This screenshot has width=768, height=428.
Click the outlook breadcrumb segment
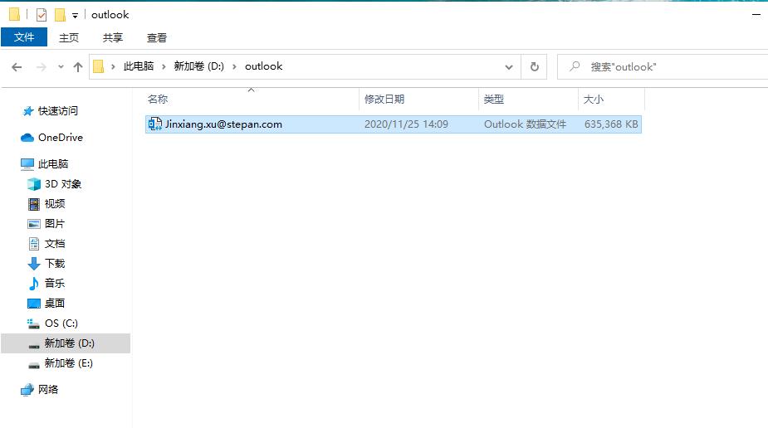[263, 66]
